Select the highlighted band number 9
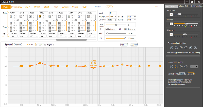The image size is (203, 107). (x=40, y=16)
